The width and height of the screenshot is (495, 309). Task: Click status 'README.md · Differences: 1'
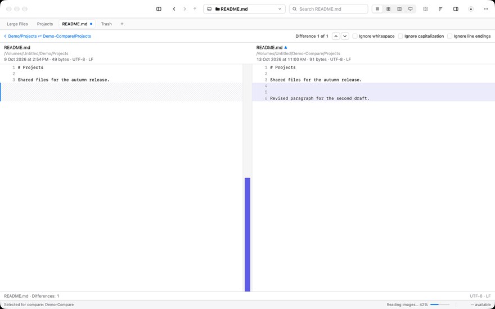[x=31, y=296]
